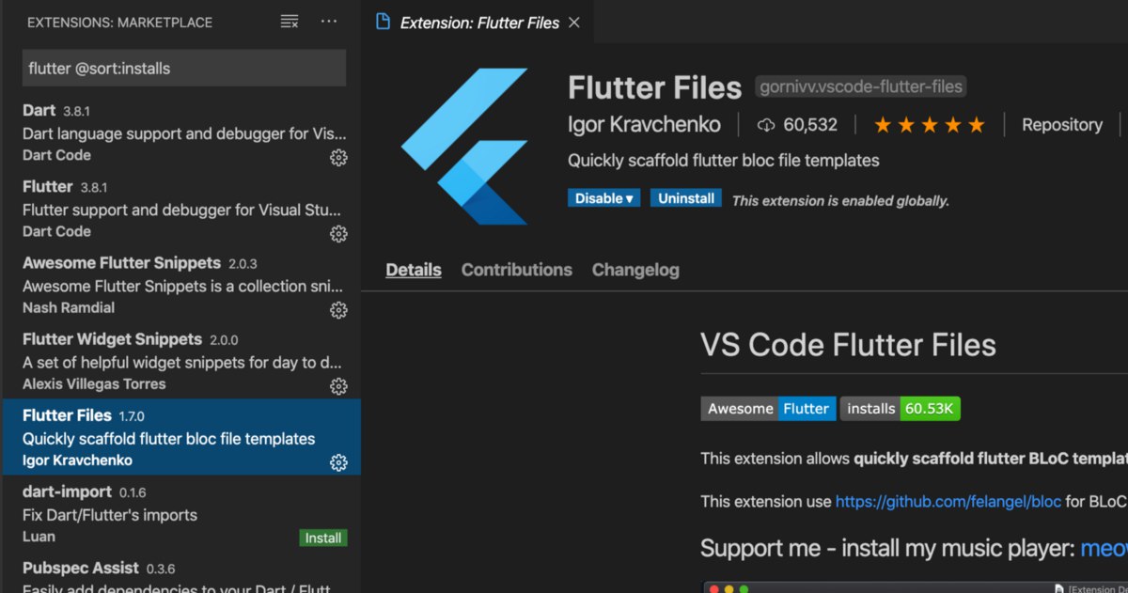
Task: Open the gear for Awesome Flutter Snippets
Action: pos(338,310)
